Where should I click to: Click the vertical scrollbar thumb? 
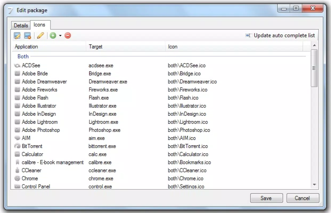click(314, 68)
